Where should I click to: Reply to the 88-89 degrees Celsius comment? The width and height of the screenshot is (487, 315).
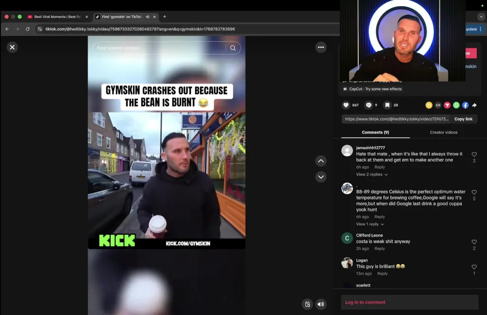(x=379, y=217)
